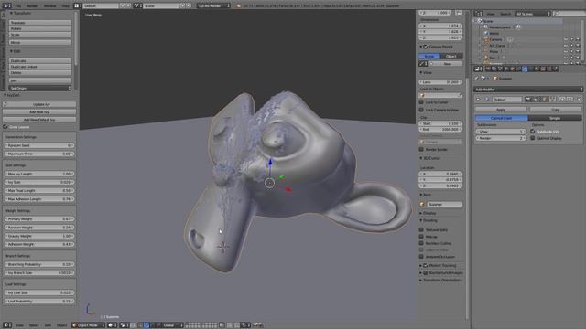
Task: Click the Add New Ivy button
Action: click(x=39, y=111)
